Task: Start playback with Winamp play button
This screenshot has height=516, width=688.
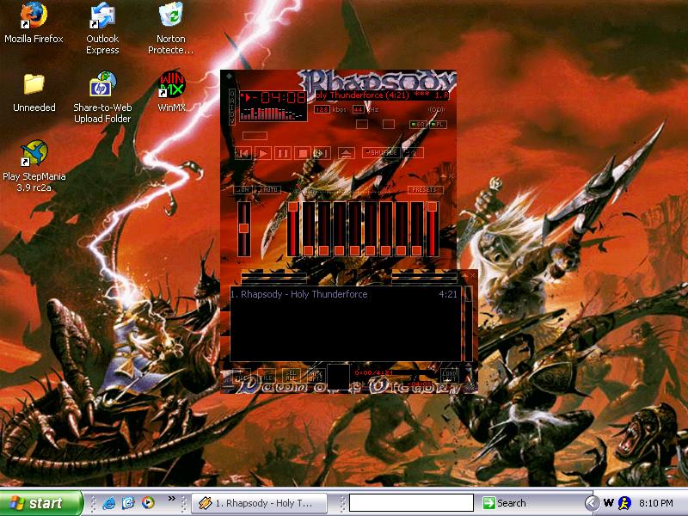Action: pyautogui.click(x=263, y=153)
